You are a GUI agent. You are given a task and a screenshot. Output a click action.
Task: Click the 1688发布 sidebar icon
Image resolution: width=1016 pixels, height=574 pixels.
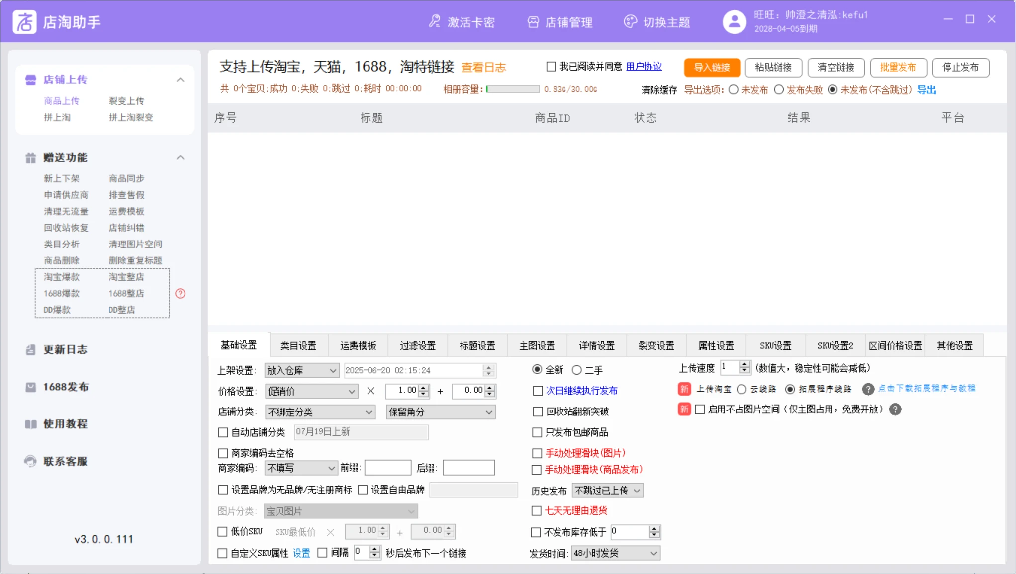(x=31, y=387)
